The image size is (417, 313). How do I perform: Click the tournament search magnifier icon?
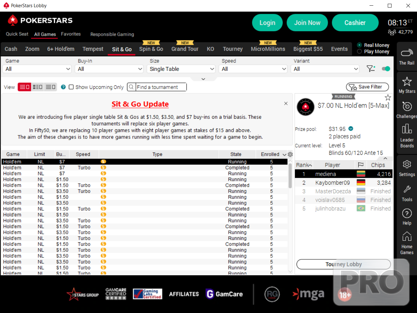131,87
